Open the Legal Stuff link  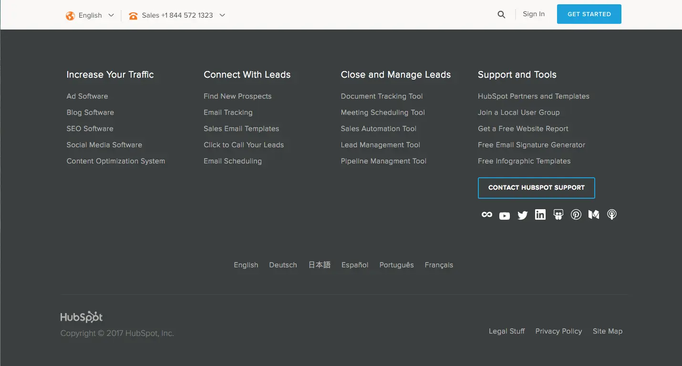click(x=507, y=331)
